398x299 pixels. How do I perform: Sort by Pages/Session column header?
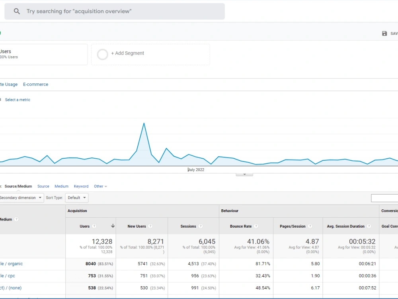[293, 226]
